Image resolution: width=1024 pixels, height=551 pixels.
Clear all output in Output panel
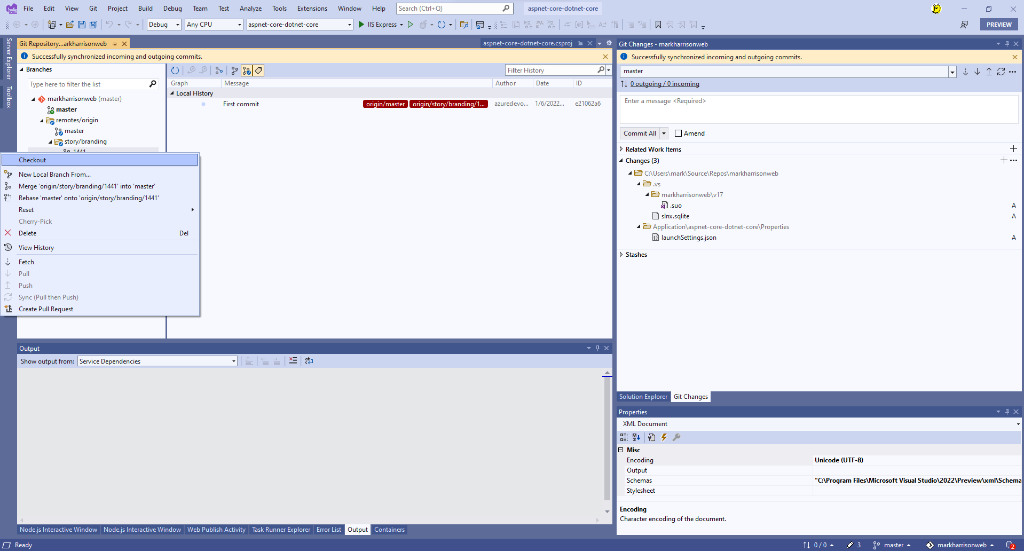click(x=293, y=361)
